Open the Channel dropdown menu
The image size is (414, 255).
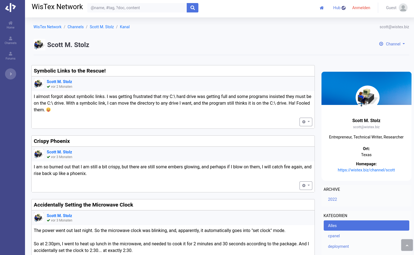point(392,44)
